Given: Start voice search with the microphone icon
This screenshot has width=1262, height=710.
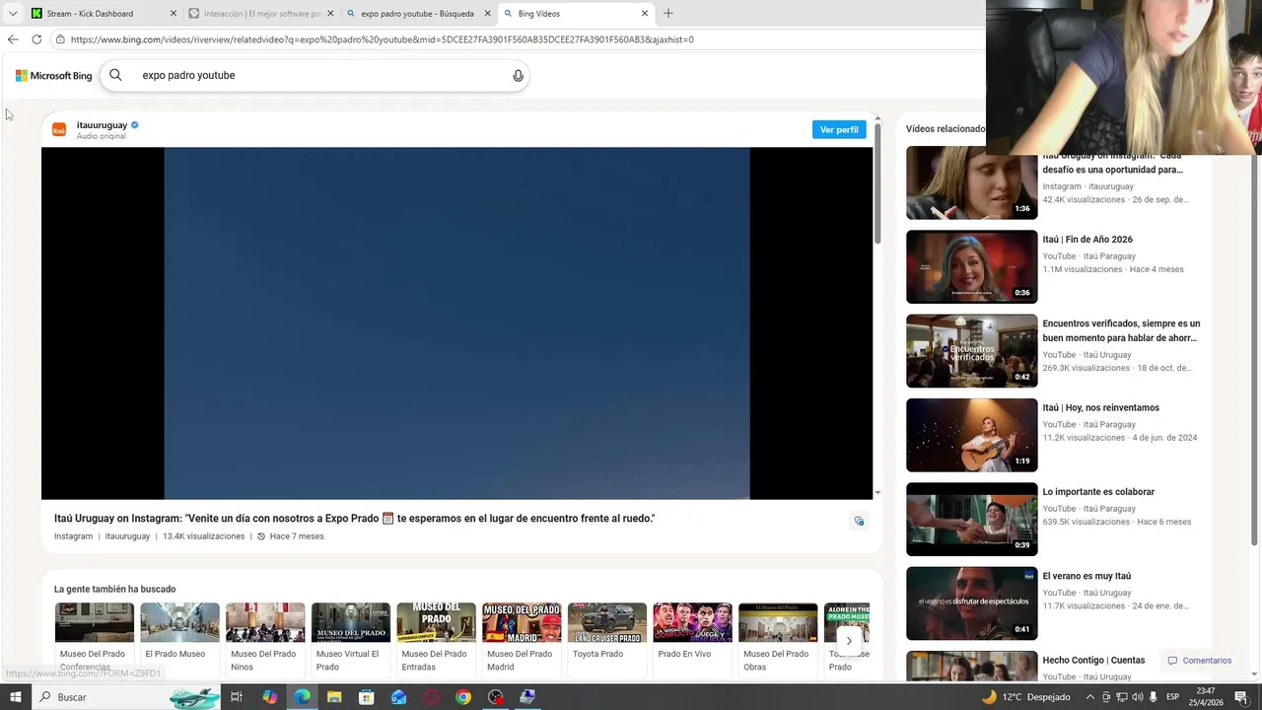Looking at the screenshot, I should (519, 76).
